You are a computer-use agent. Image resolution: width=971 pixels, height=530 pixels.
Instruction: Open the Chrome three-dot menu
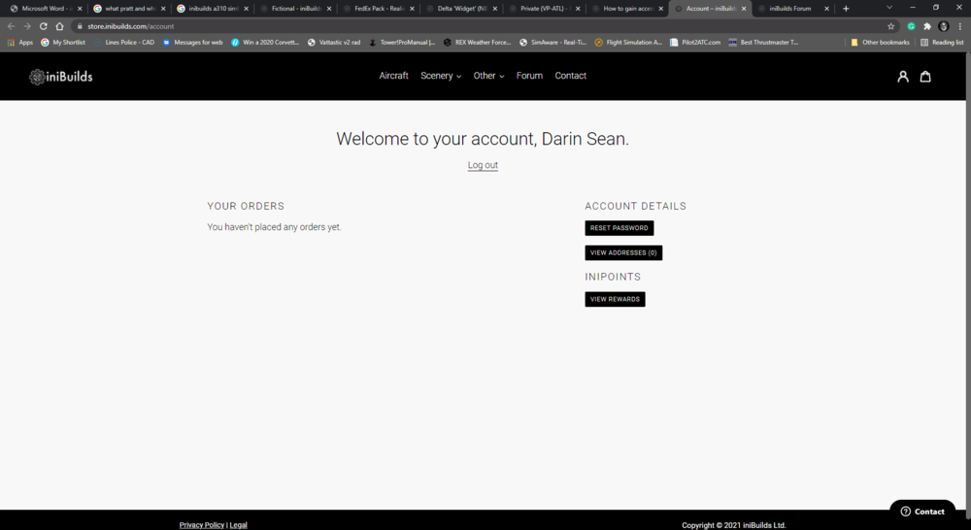(x=959, y=26)
